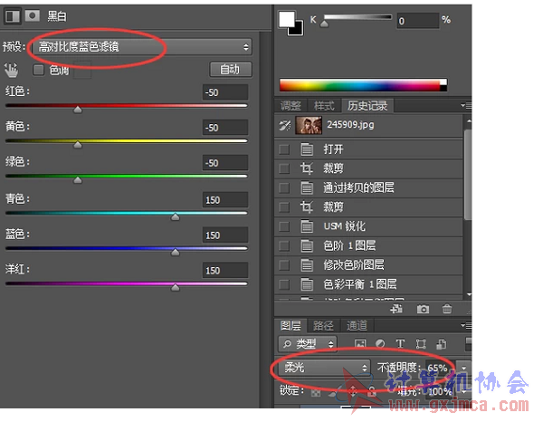Image resolution: width=543 pixels, height=422 pixels.
Task: Toggle history brush box for 打开
Action: click(284, 149)
